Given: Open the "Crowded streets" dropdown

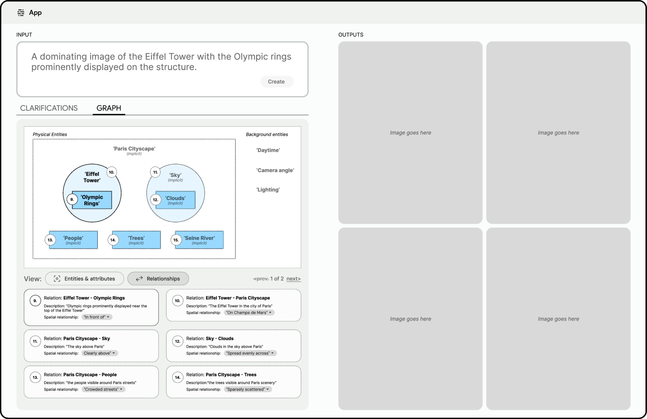Looking at the screenshot, I should (103, 390).
